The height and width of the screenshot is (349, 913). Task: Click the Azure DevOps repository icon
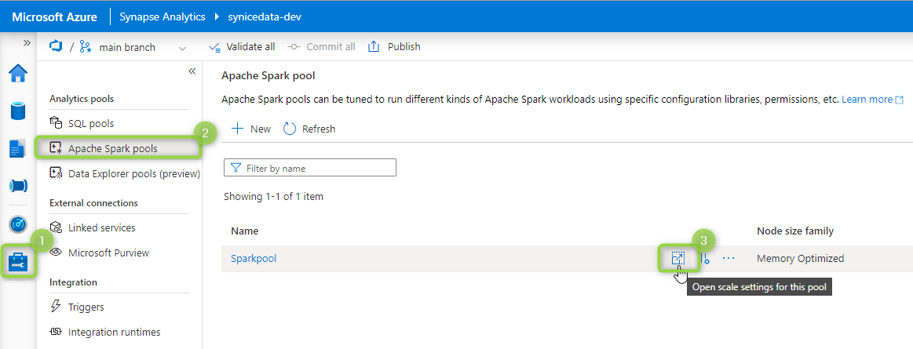pyautogui.click(x=56, y=46)
